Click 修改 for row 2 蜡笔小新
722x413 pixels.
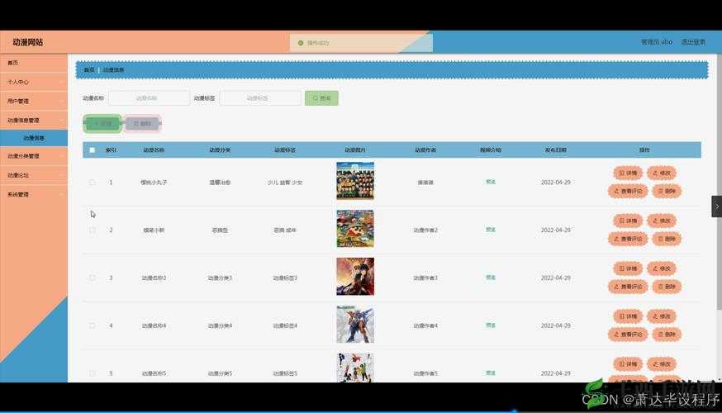(x=662, y=221)
